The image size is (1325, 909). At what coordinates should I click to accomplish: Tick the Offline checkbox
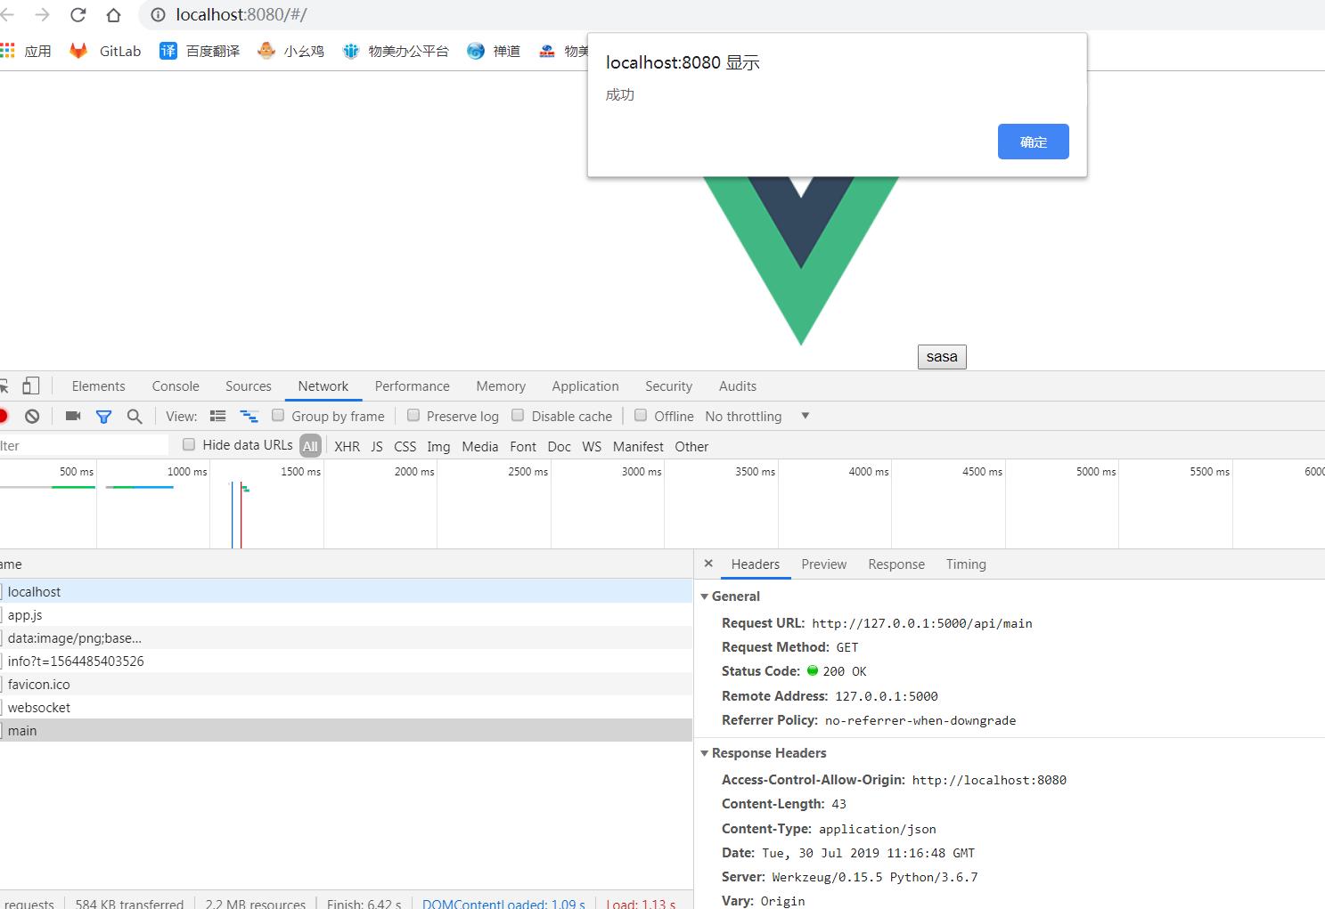click(641, 415)
